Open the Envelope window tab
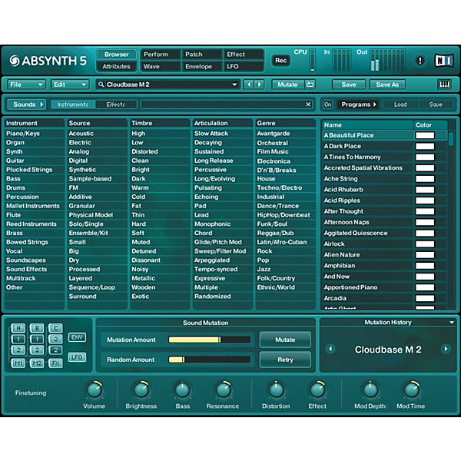The height and width of the screenshot is (461, 461). [x=202, y=66]
